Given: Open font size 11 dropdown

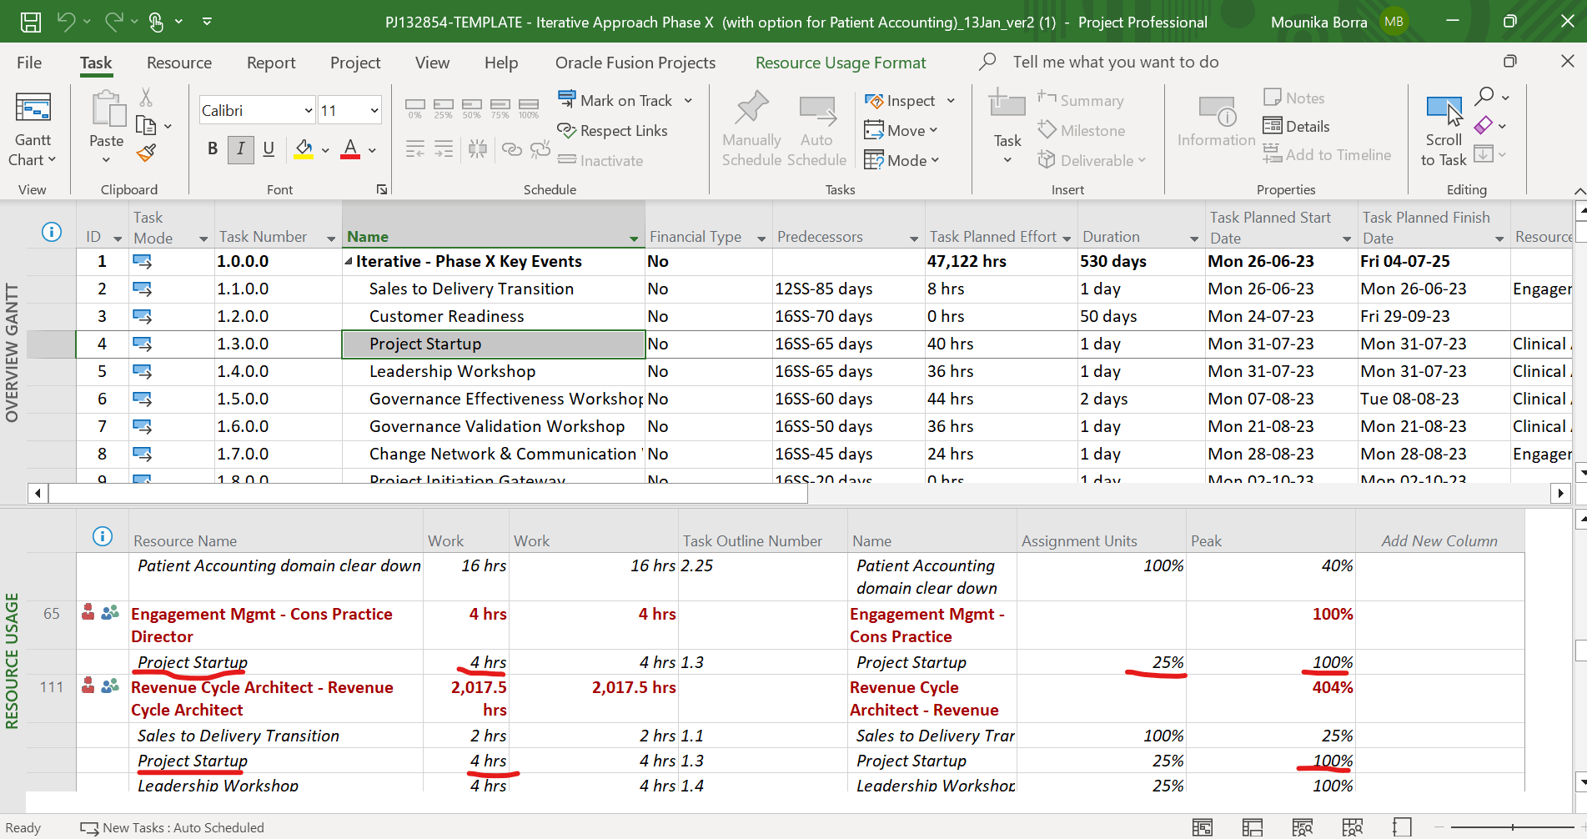Looking at the screenshot, I should (374, 110).
